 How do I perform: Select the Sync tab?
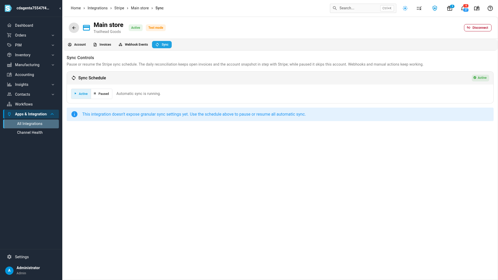(x=162, y=45)
